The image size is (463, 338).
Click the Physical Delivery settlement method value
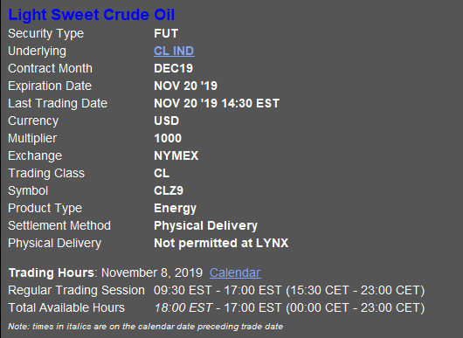205,226
